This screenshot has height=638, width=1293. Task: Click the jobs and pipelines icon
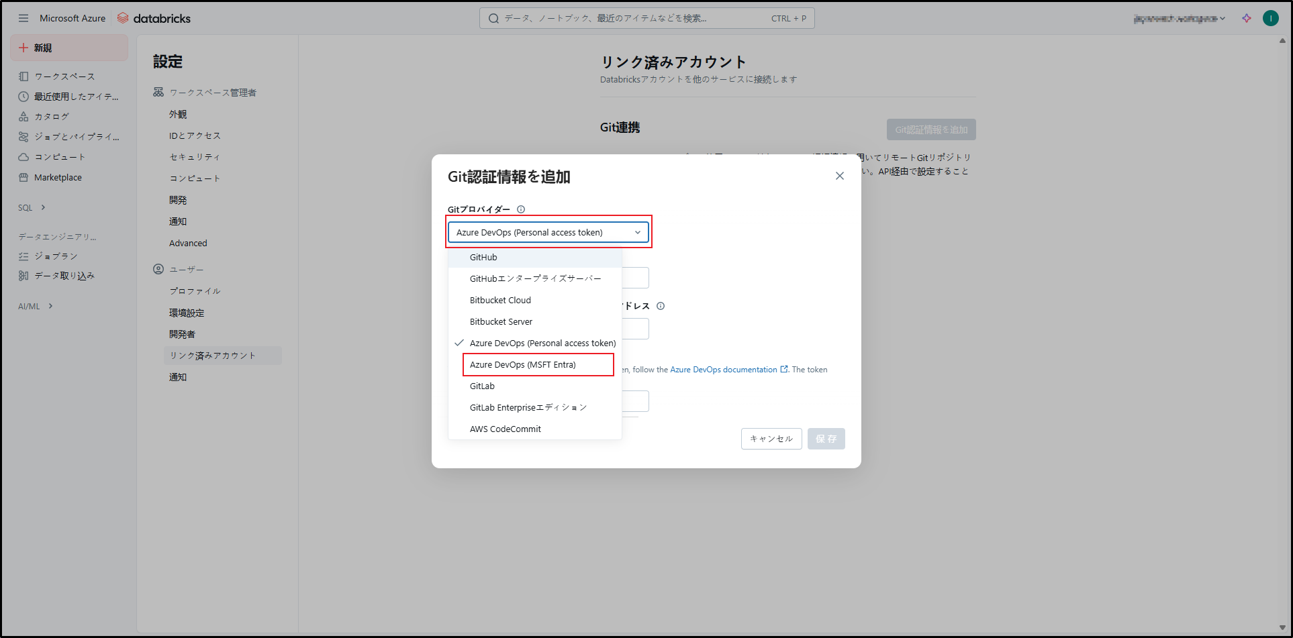pos(23,137)
